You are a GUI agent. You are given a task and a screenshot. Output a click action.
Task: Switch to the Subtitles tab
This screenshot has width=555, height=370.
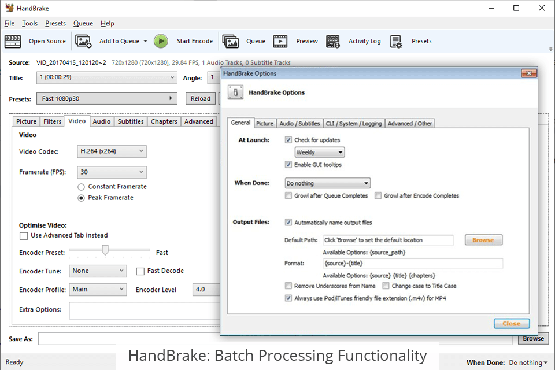[131, 121]
